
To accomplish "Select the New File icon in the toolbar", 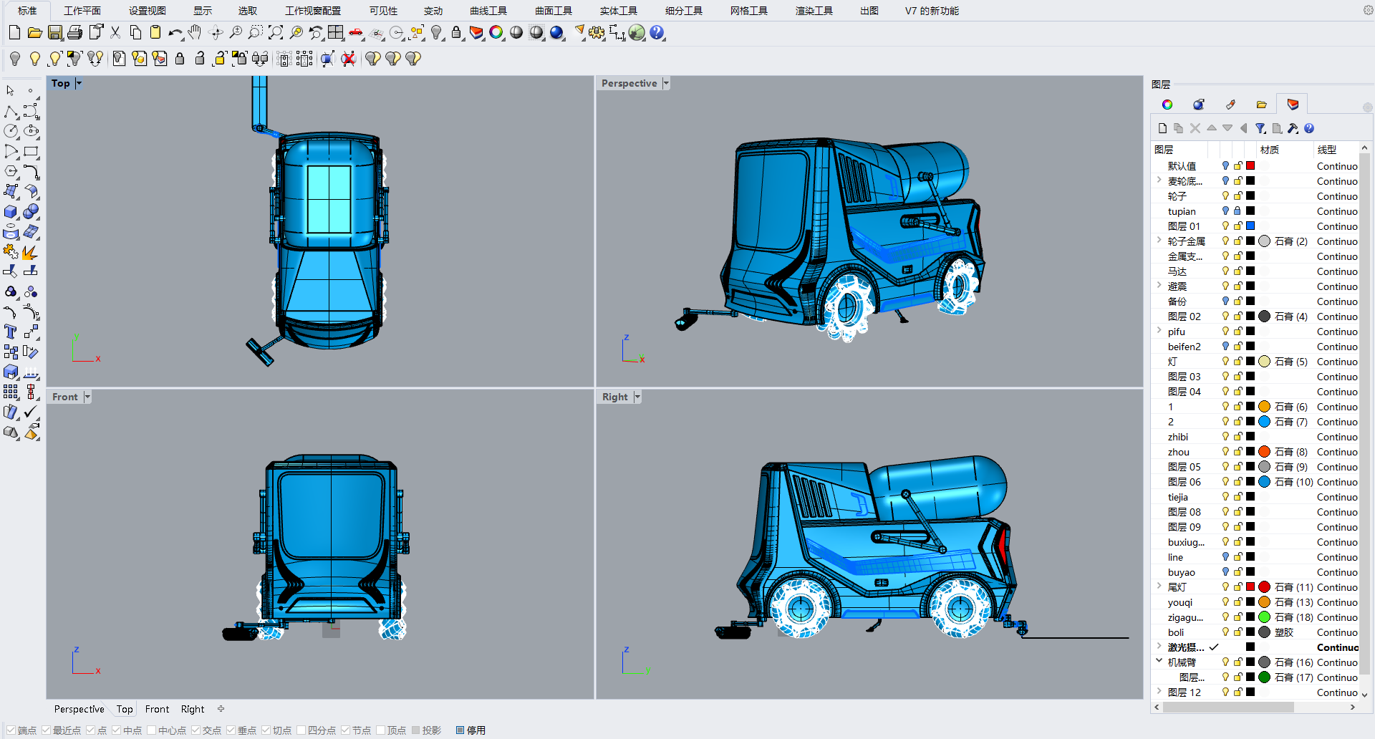I will pos(14,32).
